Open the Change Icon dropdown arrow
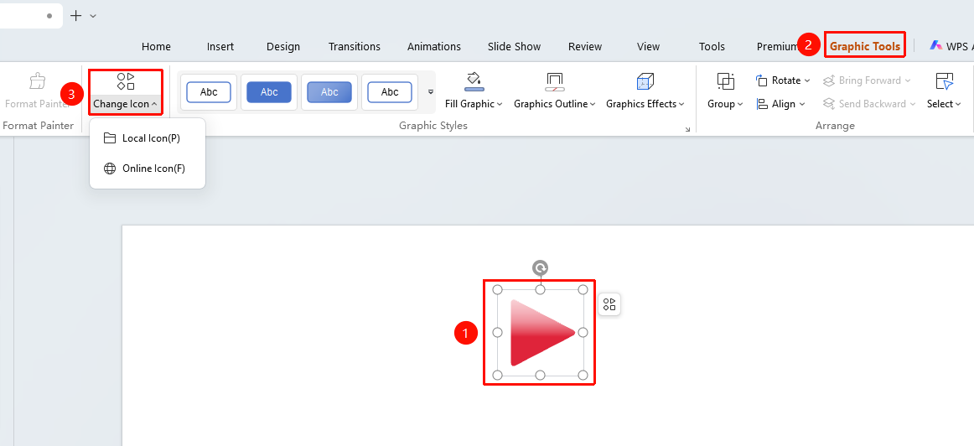The image size is (974, 446). (x=154, y=104)
